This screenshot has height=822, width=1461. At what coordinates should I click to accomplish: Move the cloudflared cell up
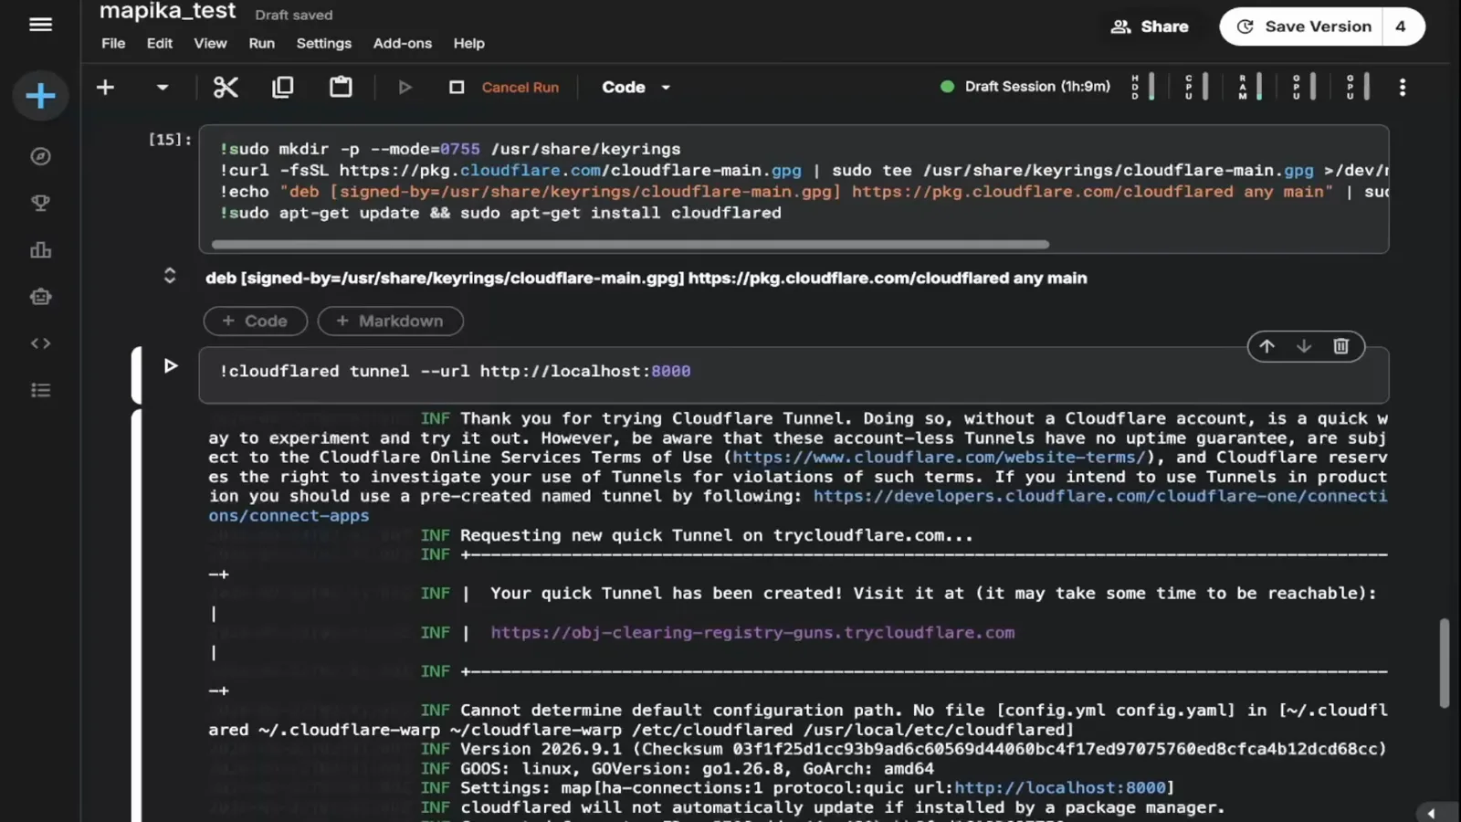[1267, 346]
